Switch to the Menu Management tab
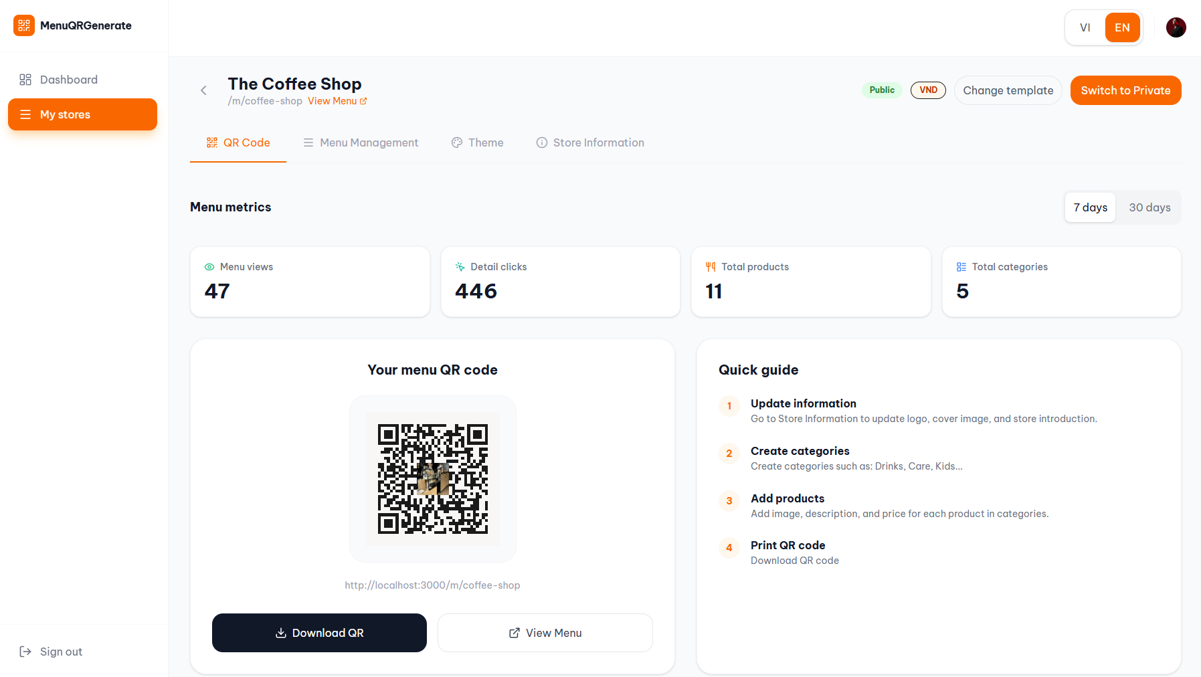Viewport: 1201px width, 677px height. [x=361, y=142]
